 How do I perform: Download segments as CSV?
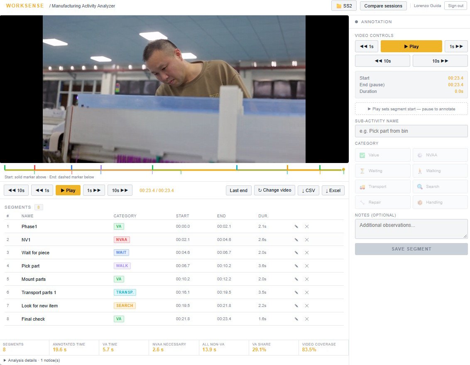(308, 190)
